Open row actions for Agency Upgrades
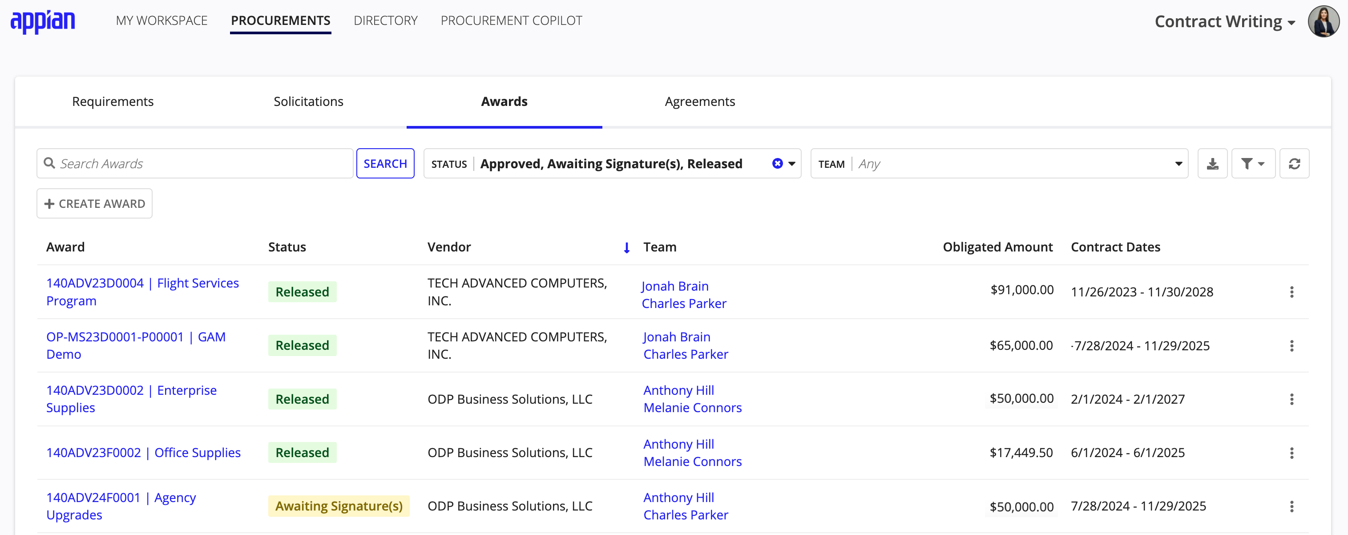Viewport: 1348px width, 535px height. (x=1291, y=507)
